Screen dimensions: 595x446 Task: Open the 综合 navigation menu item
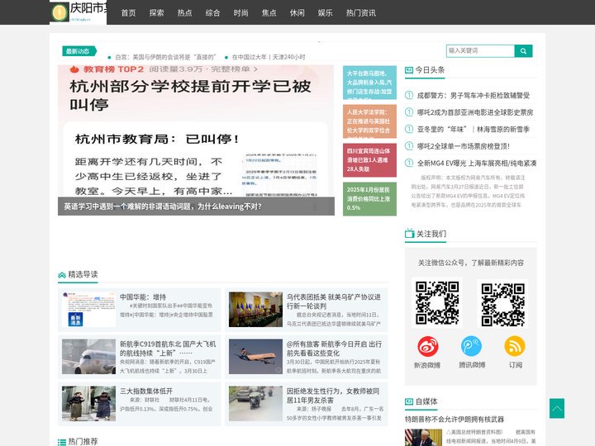212,13
